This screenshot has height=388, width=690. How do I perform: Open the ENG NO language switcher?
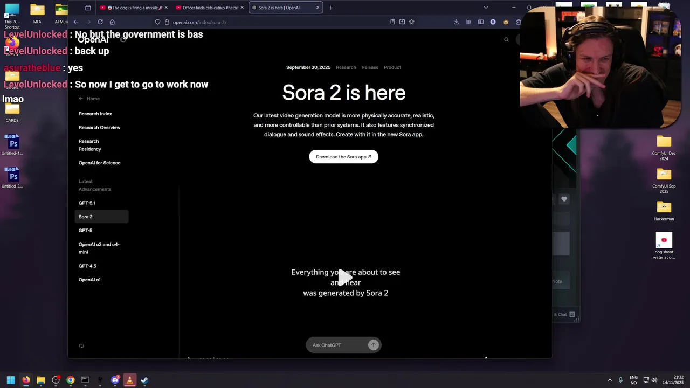(x=633, y=380)
